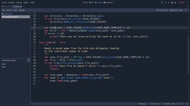
Task: Collapse the fold arrow on line 39
Action: pyautogui.click(x=37, y=63)
